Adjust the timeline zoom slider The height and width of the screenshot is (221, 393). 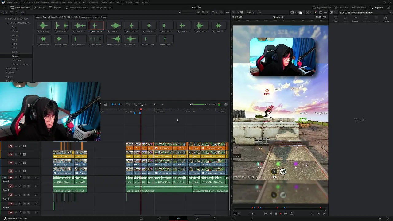[x=154, y=104]
